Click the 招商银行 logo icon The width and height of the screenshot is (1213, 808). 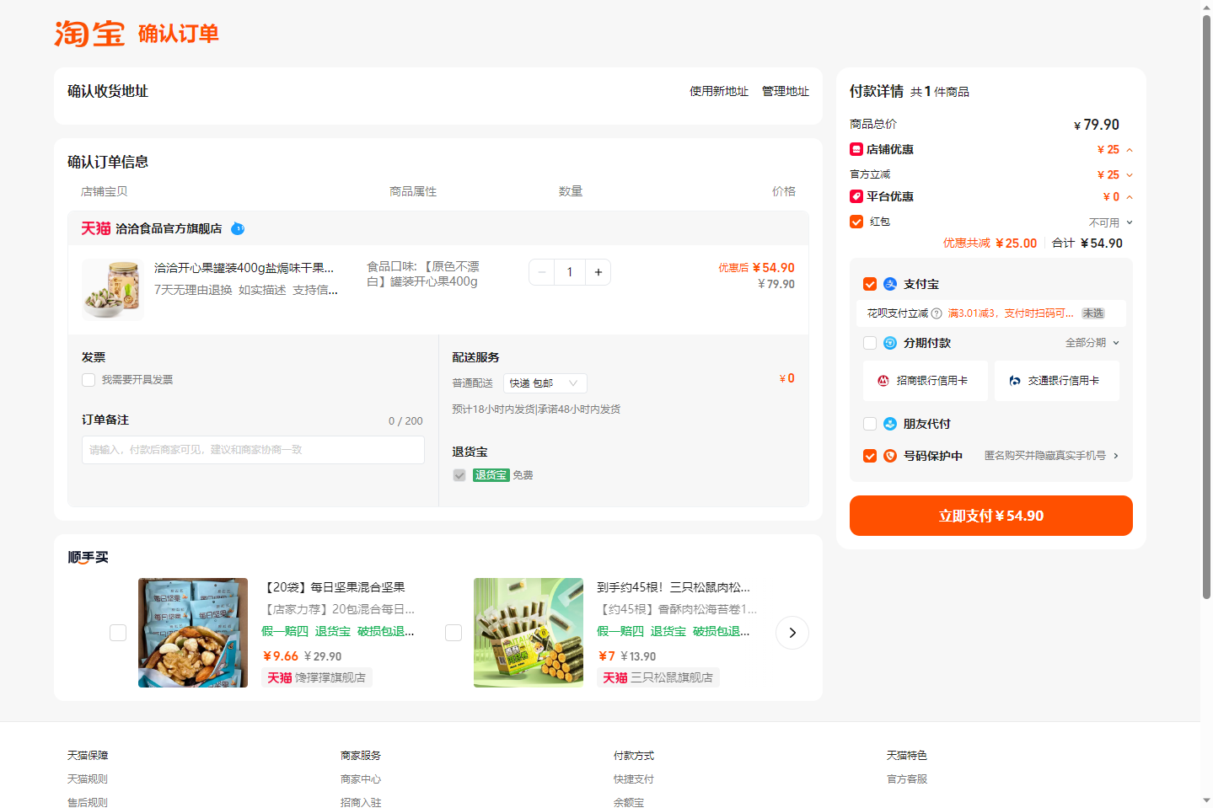pyautogui.click(x=883, y=381)
